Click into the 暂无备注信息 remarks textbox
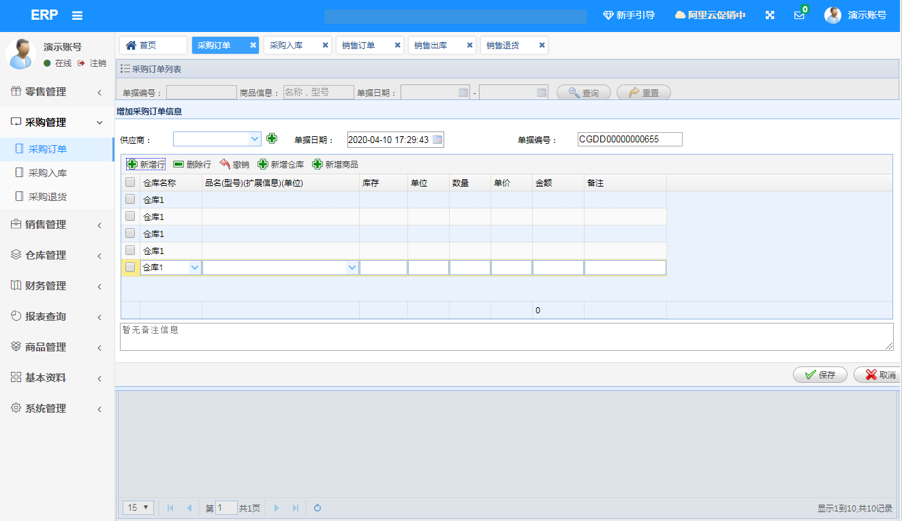The width and height of the screenshot is (902, 521). click(x=506, y=336)
